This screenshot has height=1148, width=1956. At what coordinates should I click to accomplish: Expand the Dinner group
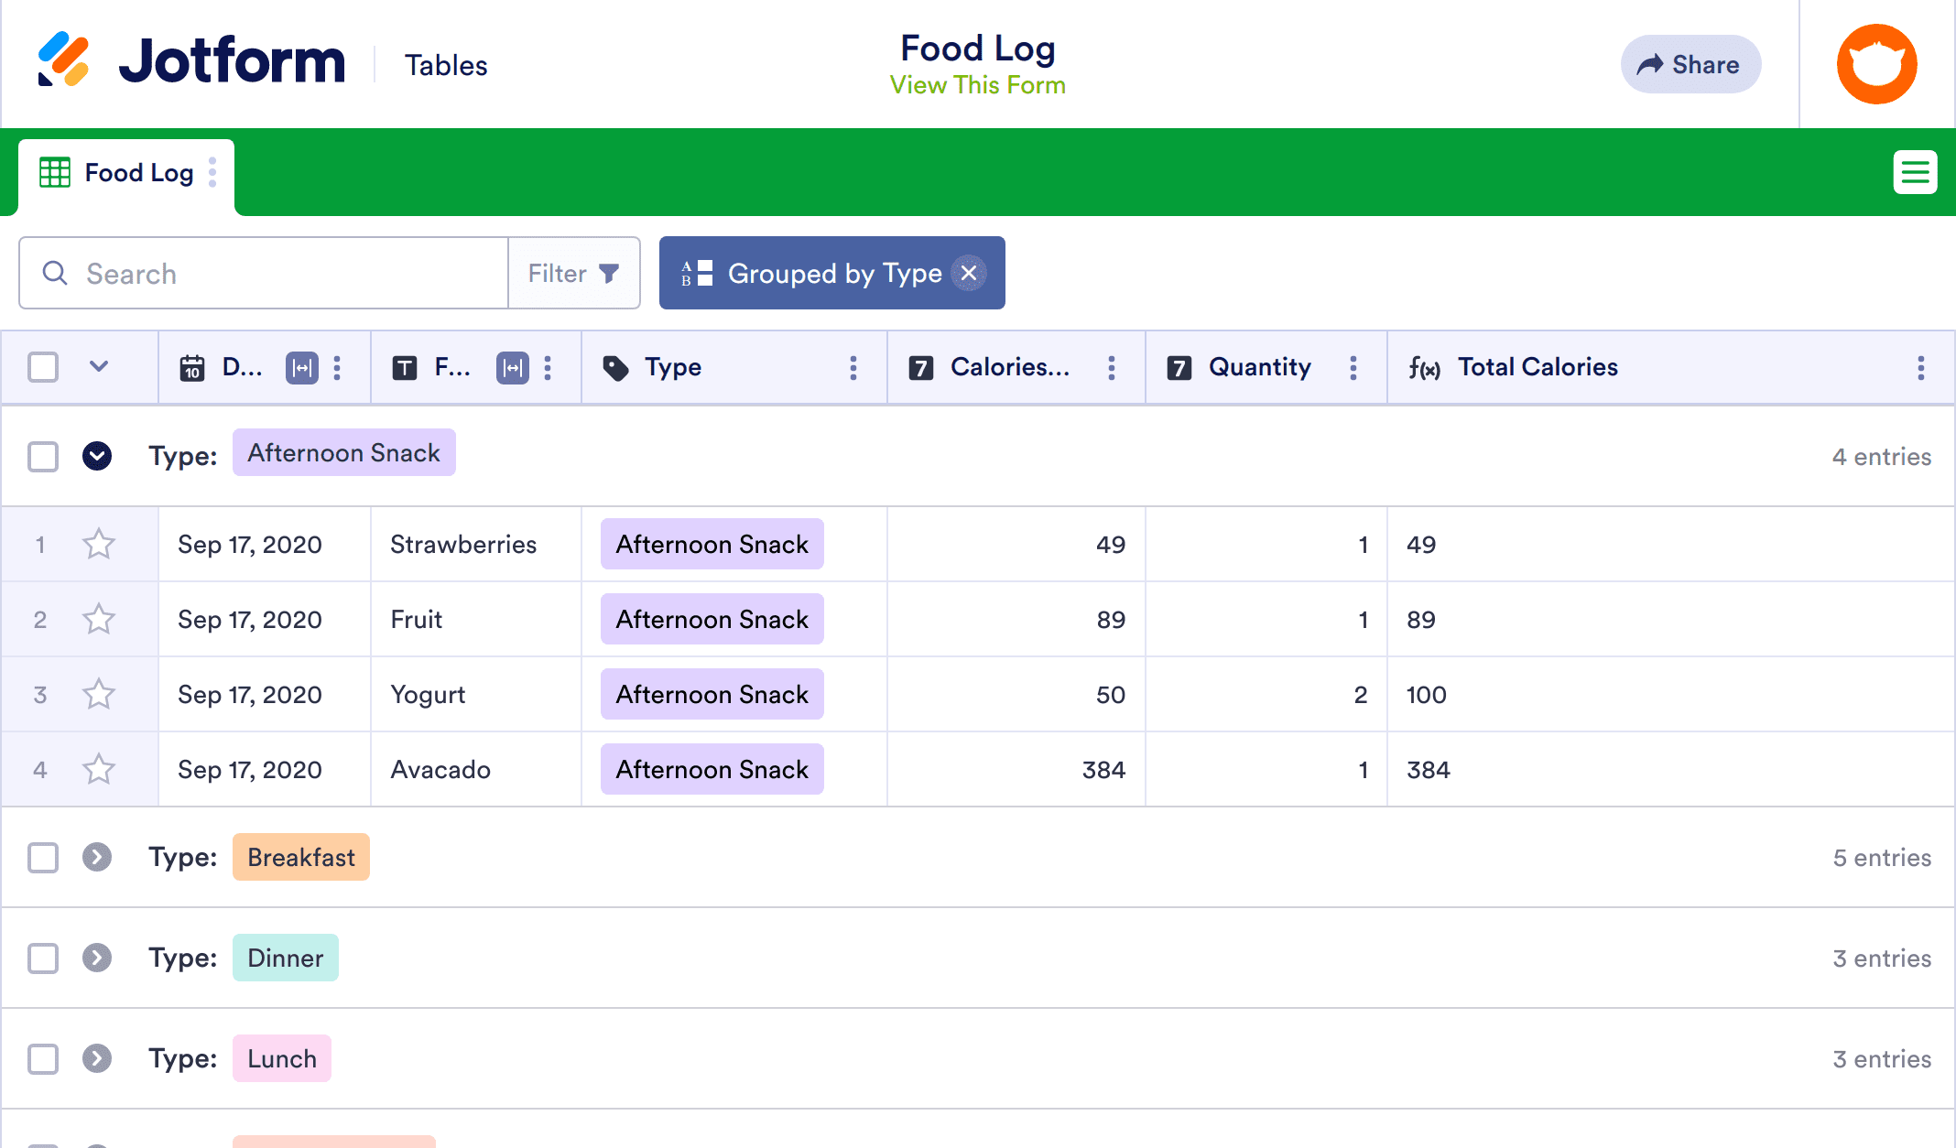point(97,958)
